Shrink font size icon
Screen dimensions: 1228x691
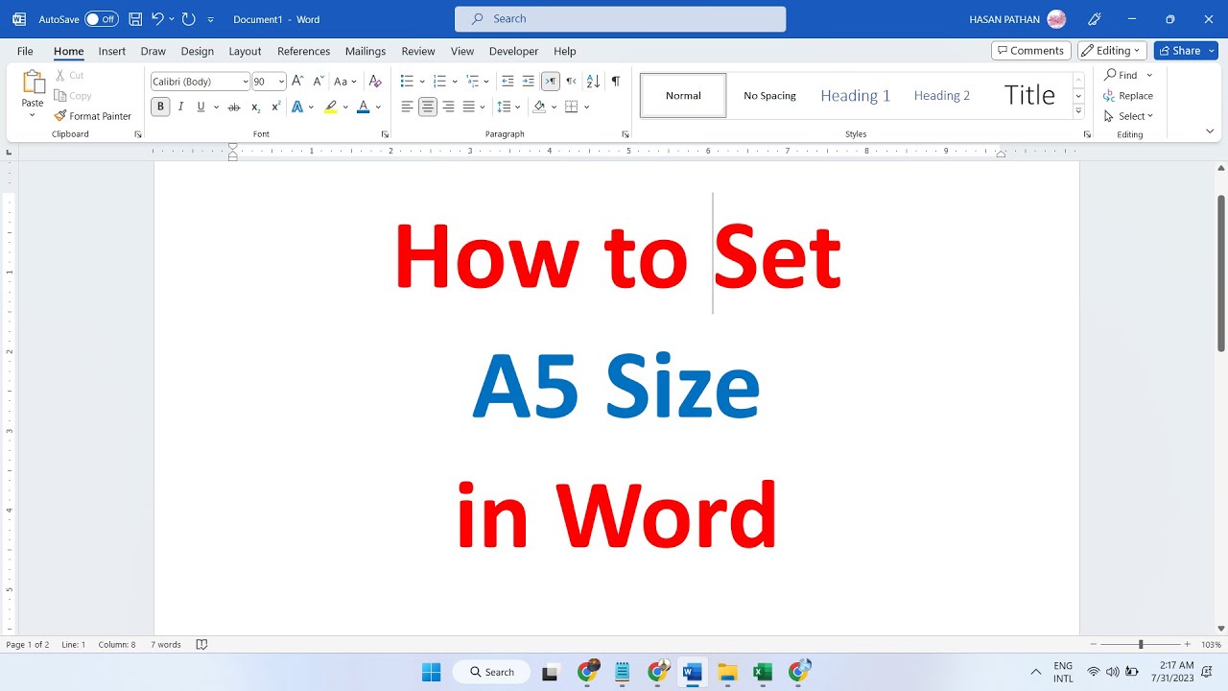coord(318,82)
